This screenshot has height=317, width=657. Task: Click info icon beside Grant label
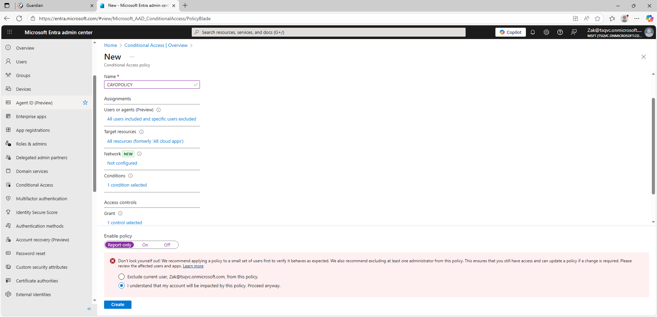coord(120,214)
